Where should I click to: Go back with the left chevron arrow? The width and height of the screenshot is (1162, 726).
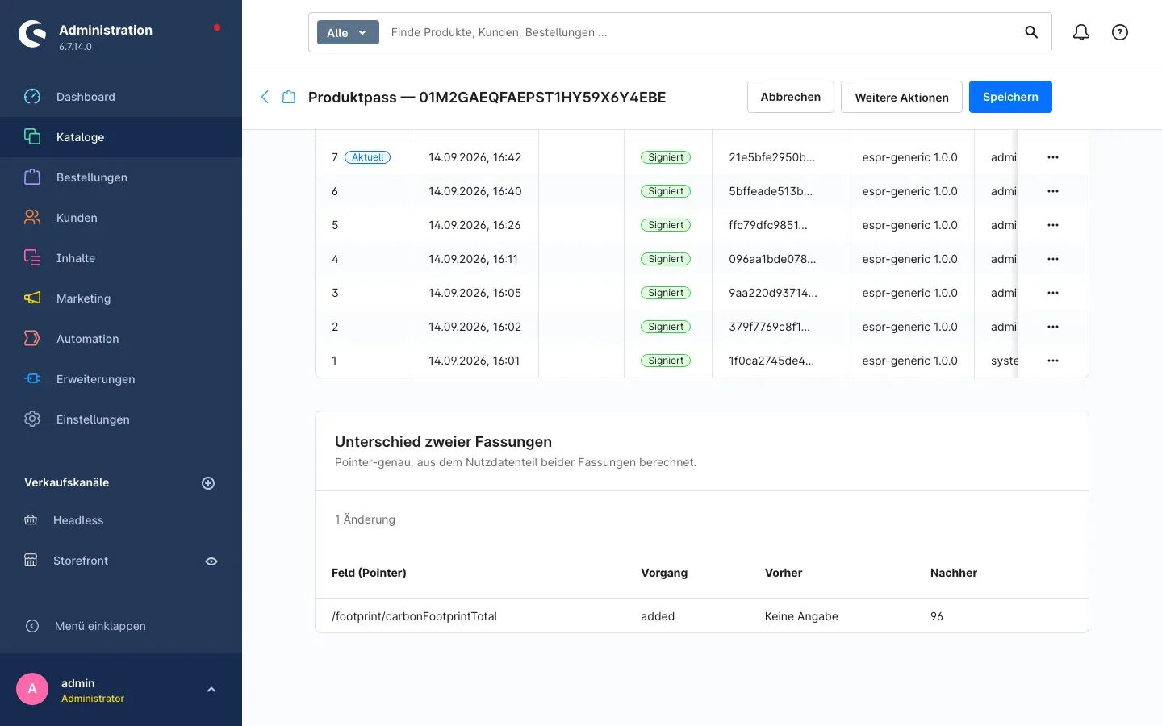click(x=265, y=97)
